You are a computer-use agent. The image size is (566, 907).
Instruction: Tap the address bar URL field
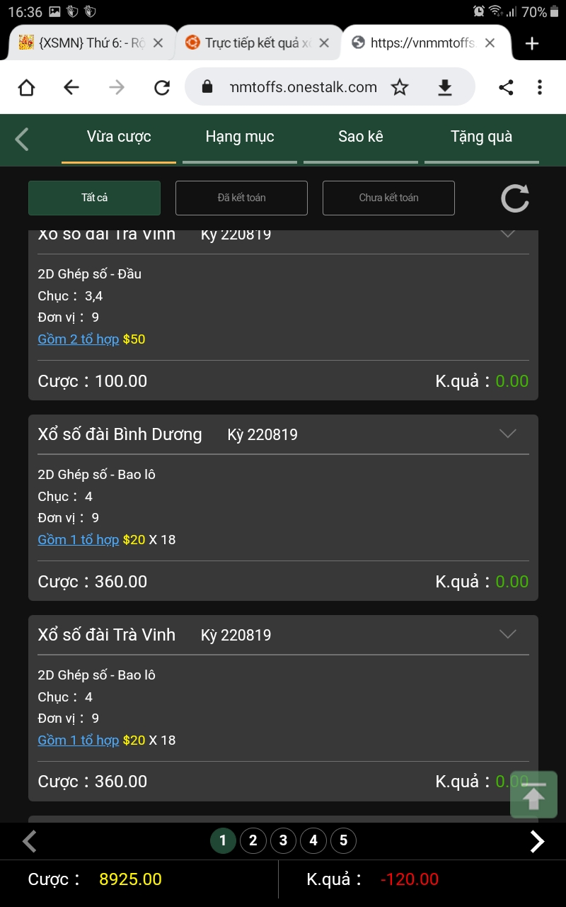point(303,87)
